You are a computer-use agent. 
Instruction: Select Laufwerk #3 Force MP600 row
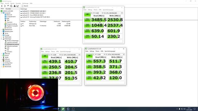pyautogui.click(x=32, y=15)
